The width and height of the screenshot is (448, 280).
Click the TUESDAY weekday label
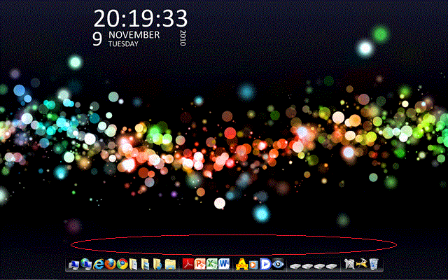click(x=123, y=44)
